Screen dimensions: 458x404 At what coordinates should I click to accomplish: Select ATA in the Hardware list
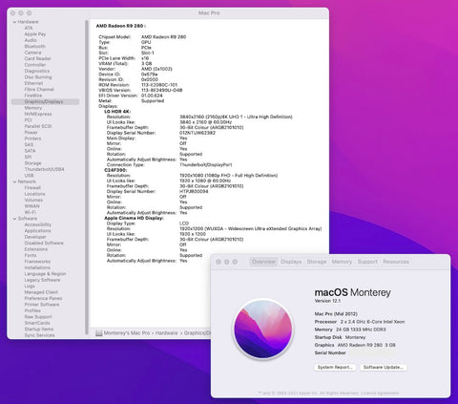click(29, 28)
